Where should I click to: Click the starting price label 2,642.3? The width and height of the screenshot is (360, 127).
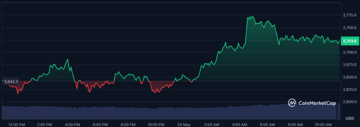11,81
